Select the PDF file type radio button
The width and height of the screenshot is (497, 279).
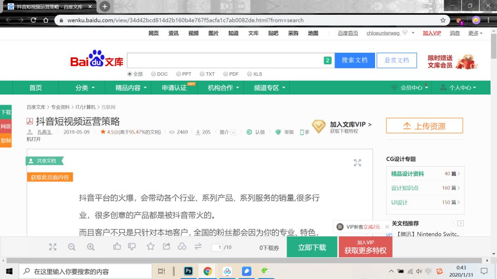(x=226, y=74)
